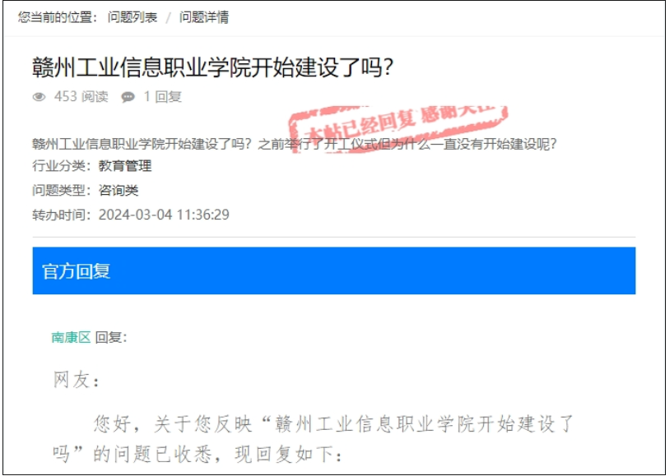
Task: Click the reply text starting with 您好,关于您反映
Action: point(314,439)
